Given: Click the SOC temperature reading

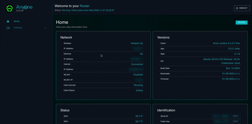Looking at the screenshot, I should pyautogui.click(x=139, y=116).
